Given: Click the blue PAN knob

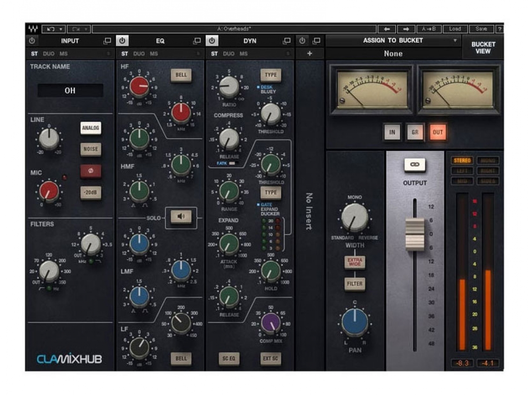Looking at the screenshot, I should tap(355, 323).
